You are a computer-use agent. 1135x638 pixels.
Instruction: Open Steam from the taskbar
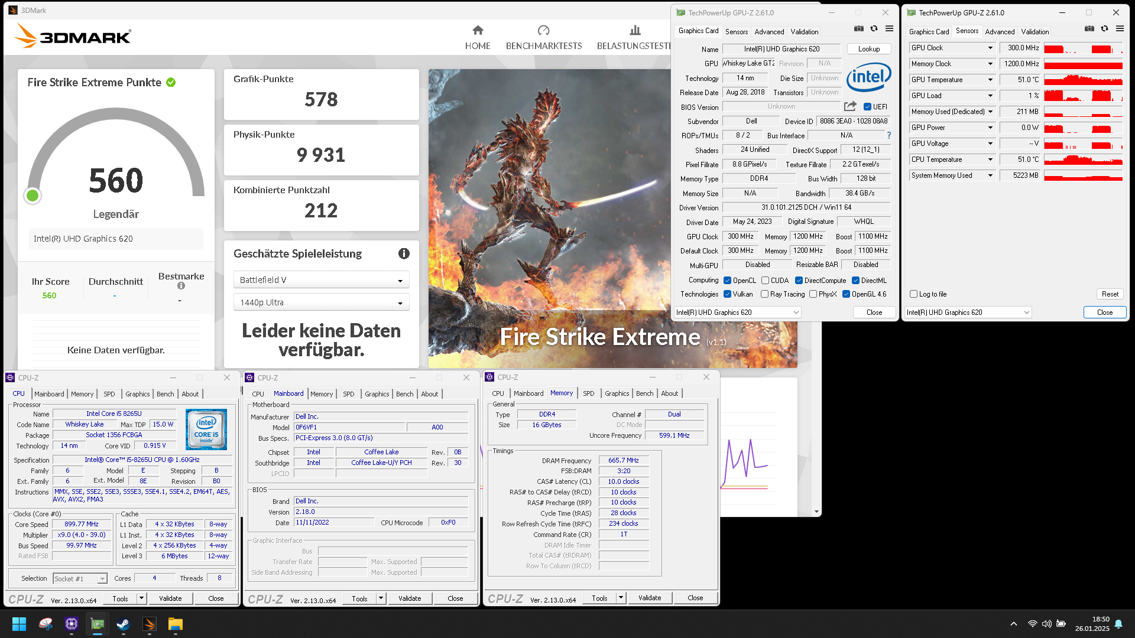(123, 624)
